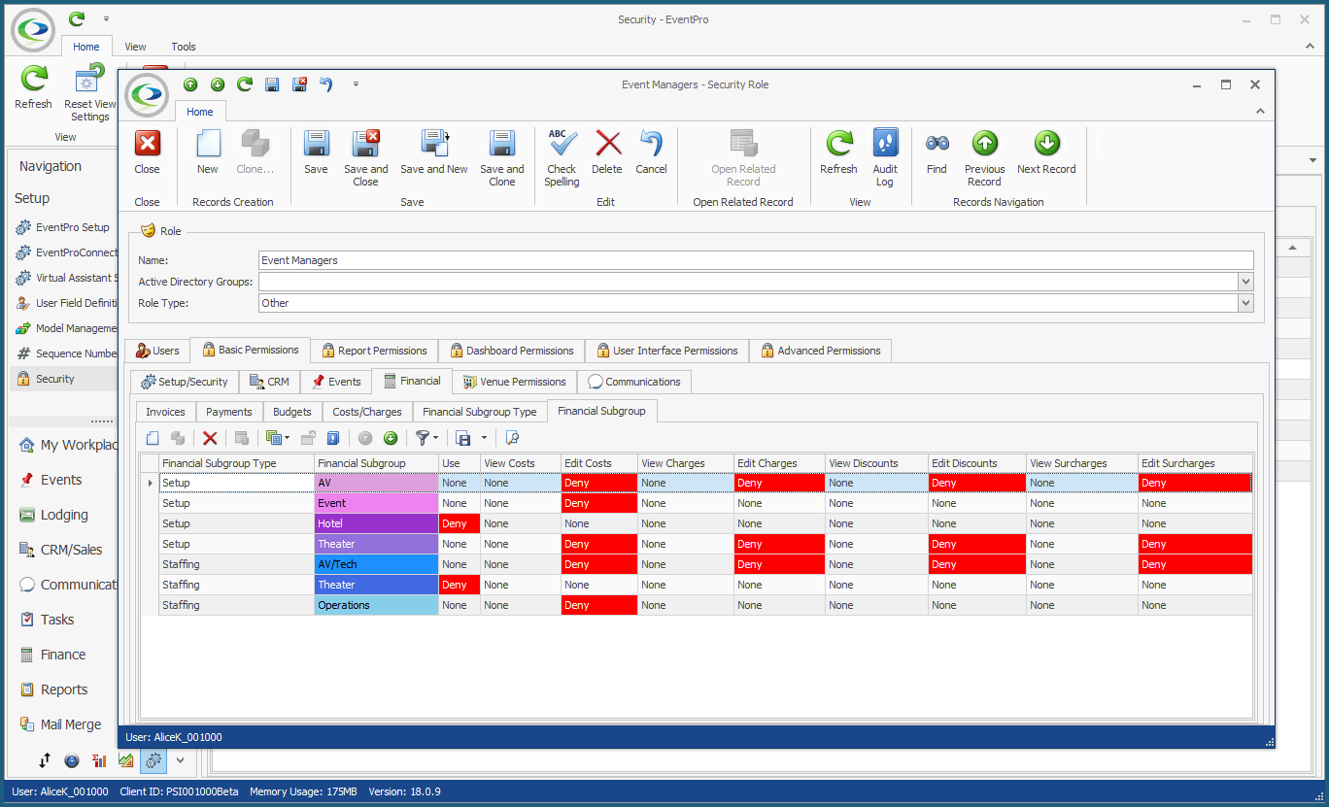Open the Report Permissions tab
This screenshot has height=807, width=1329.
tap(372, 351)
